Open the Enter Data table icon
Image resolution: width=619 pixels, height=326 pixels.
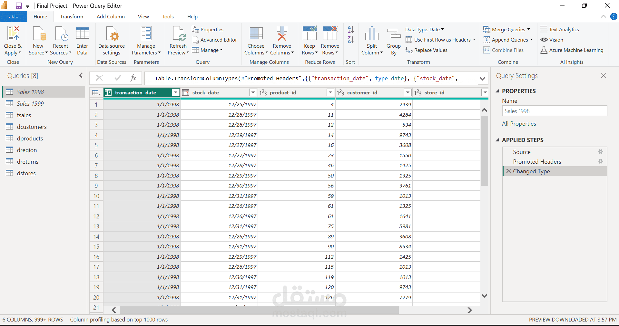point(82,34)
